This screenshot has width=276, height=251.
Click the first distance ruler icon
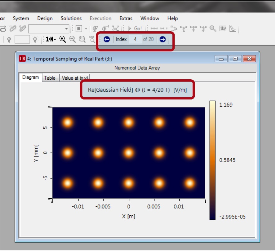tap(154, 29)
